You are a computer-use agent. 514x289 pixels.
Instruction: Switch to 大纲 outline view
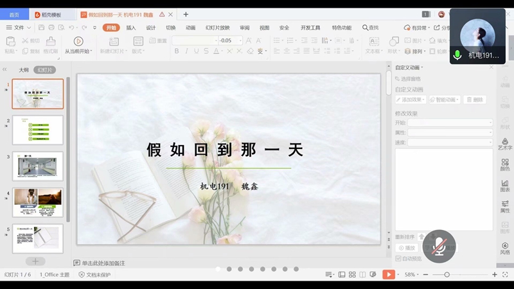pos(24,70)
